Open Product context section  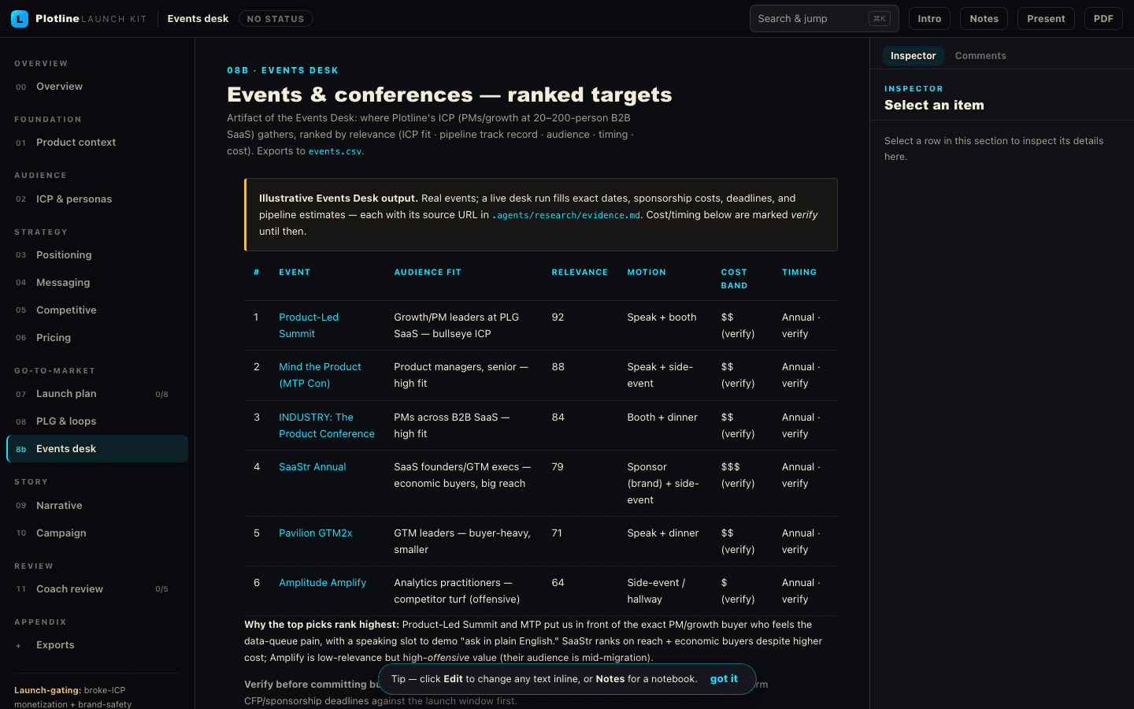97,143
